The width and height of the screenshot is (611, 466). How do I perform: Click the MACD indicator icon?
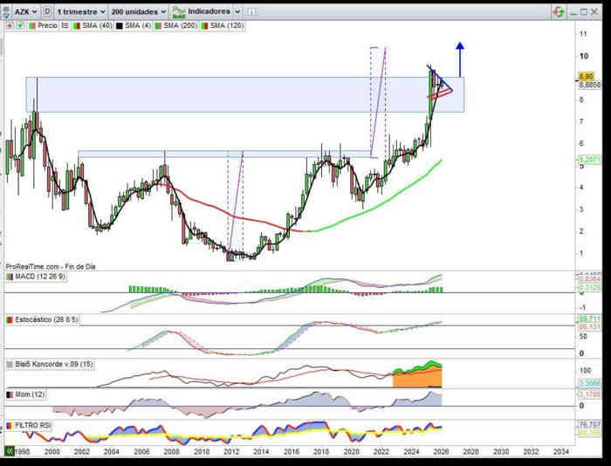tap(10, 277)
